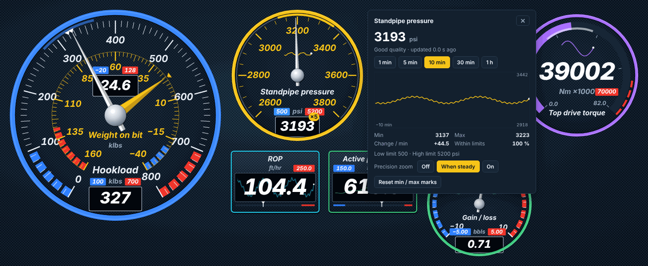The image size is (648, 266).
Task: Set Precision zoom to When steady
Action: [x=458, y=167]
